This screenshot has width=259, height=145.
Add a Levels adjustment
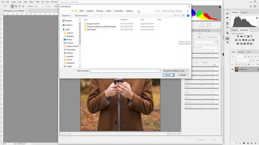241,36
